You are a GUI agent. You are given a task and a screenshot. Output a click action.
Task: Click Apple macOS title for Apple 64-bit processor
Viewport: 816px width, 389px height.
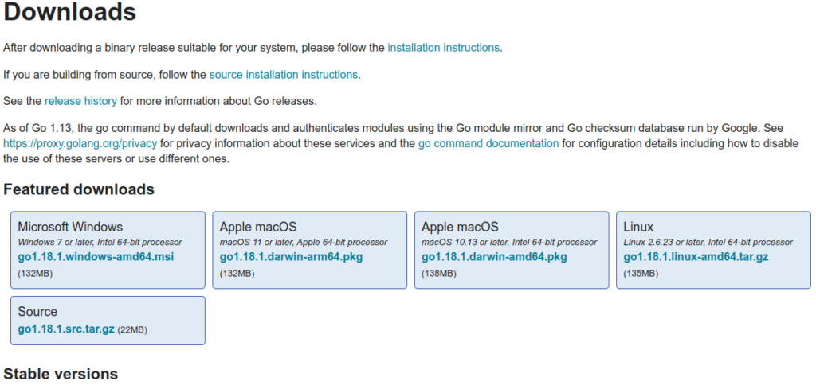pos(258,227)
